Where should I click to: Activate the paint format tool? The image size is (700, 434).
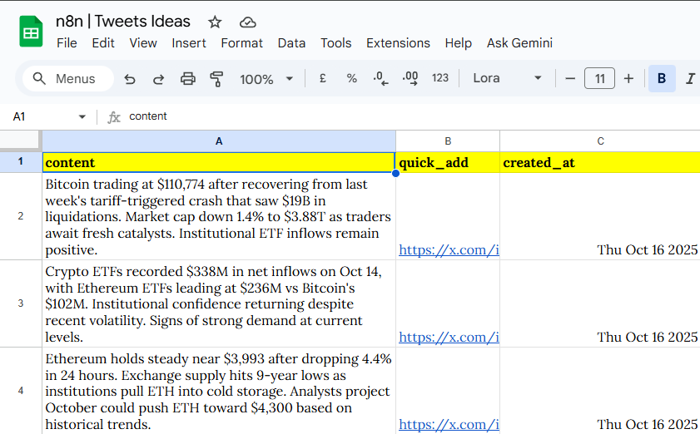[x=217, y=79]
